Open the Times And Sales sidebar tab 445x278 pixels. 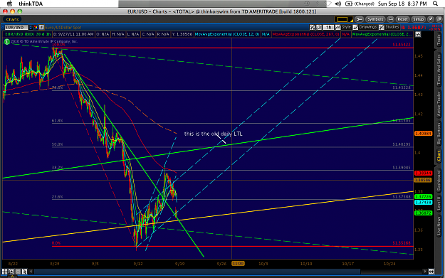point(439,69)
